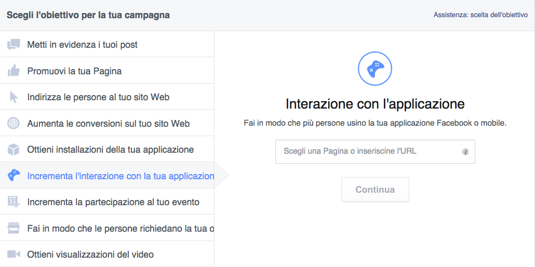
Task: Choose 'Indirizza le persone al tuo sito Web'
Action: pos(98,97)
